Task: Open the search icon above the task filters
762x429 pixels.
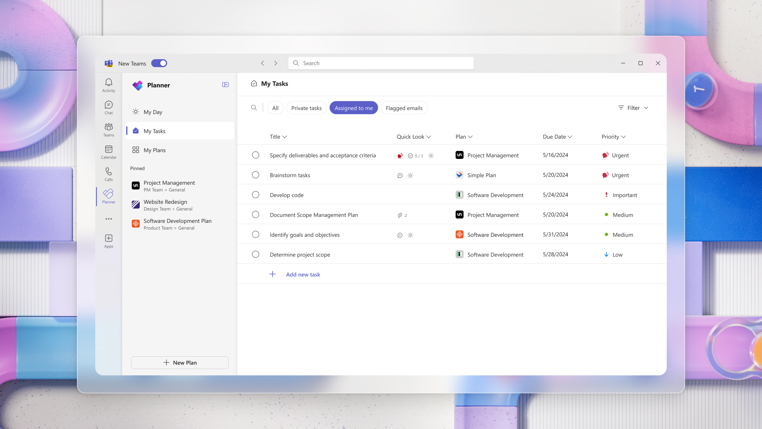Action: (254, 108)
